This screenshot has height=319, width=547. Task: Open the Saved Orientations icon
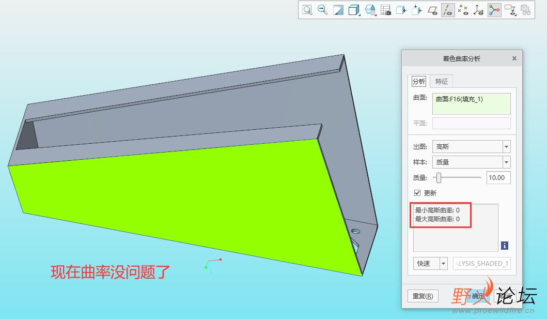(370, 10)
